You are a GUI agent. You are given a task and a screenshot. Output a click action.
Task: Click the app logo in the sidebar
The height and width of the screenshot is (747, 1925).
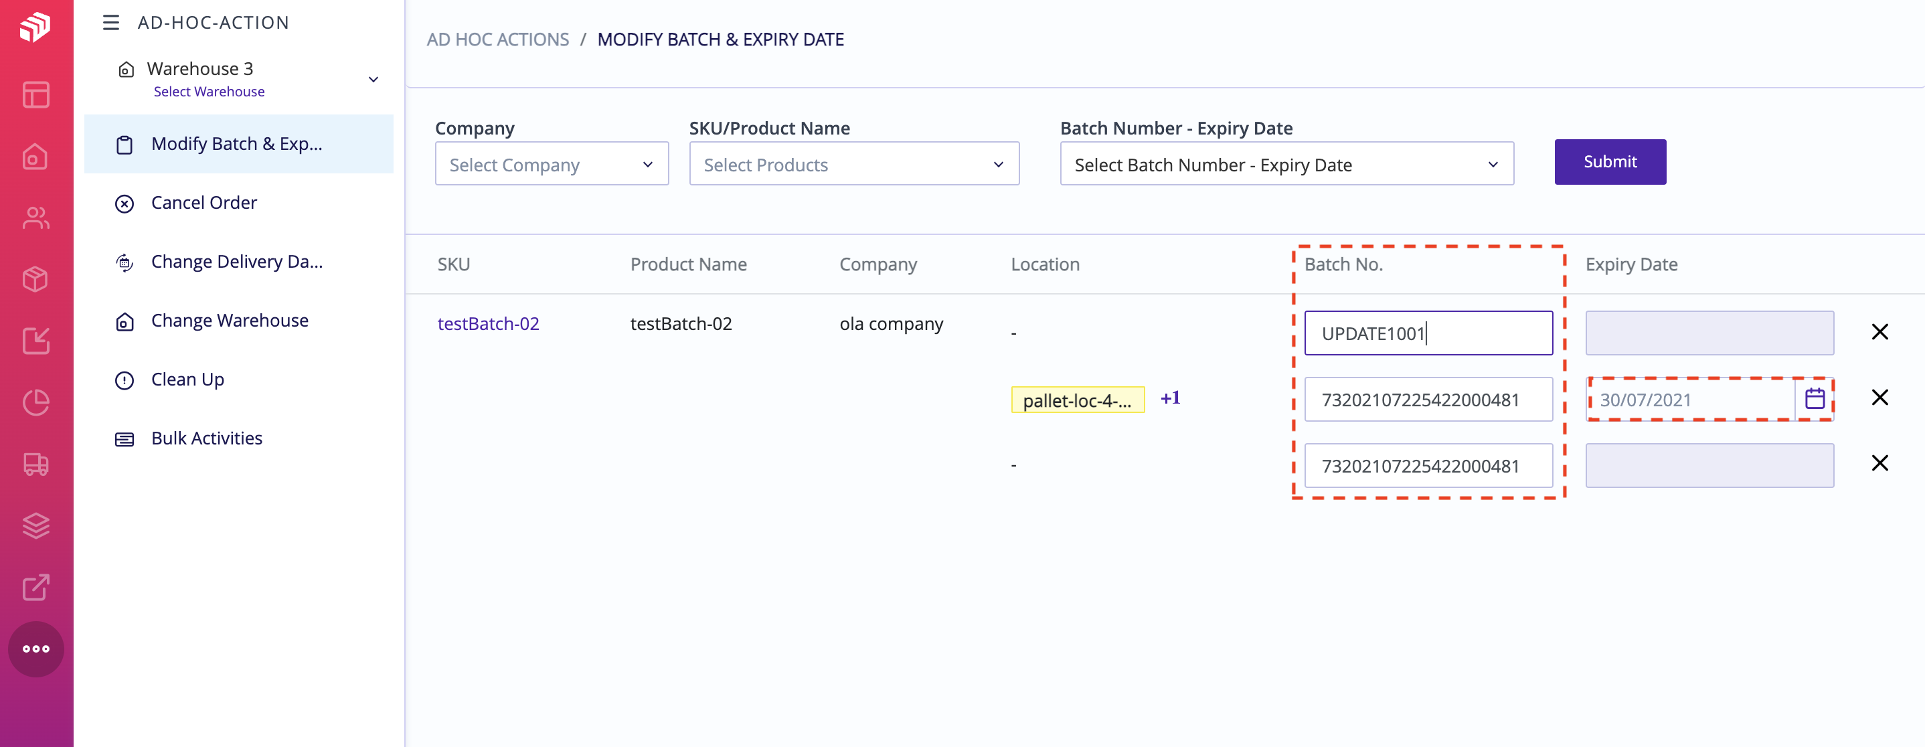(35, 27)
